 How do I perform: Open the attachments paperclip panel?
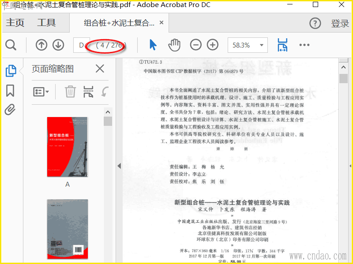point(10,110)
